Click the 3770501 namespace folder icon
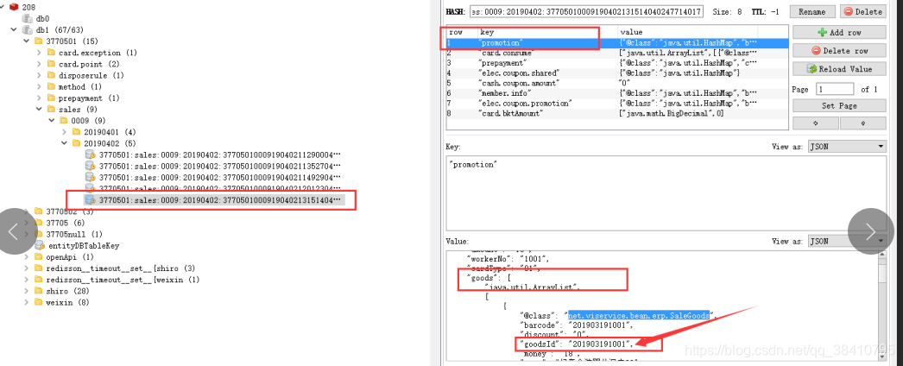The width and height of the screenshot is (903, 366). [39, 41]
